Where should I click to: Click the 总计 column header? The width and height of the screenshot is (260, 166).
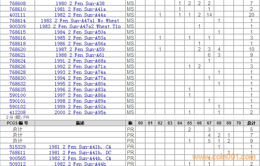point(251,123)
